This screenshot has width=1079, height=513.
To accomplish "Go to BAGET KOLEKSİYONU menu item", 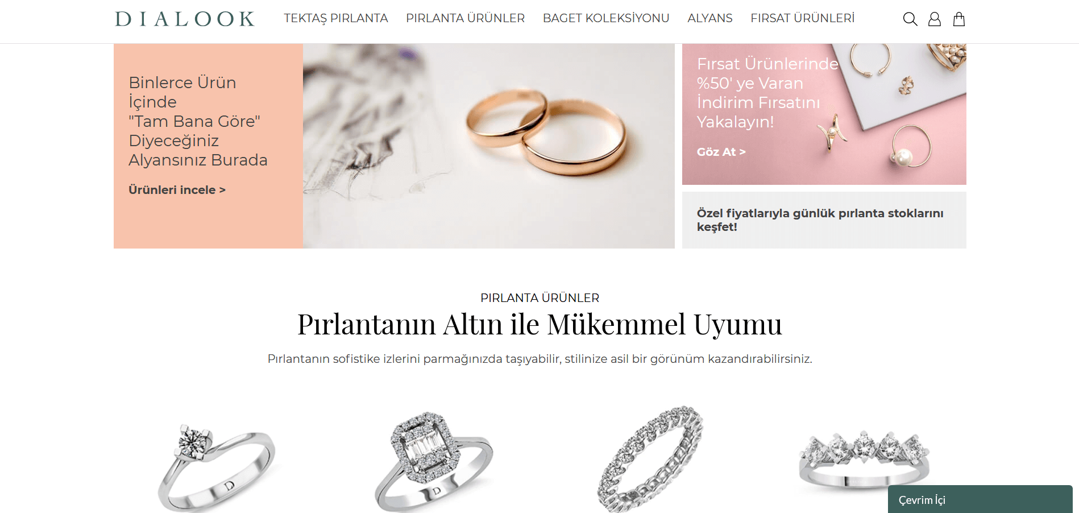I will (x=606, y=18).
